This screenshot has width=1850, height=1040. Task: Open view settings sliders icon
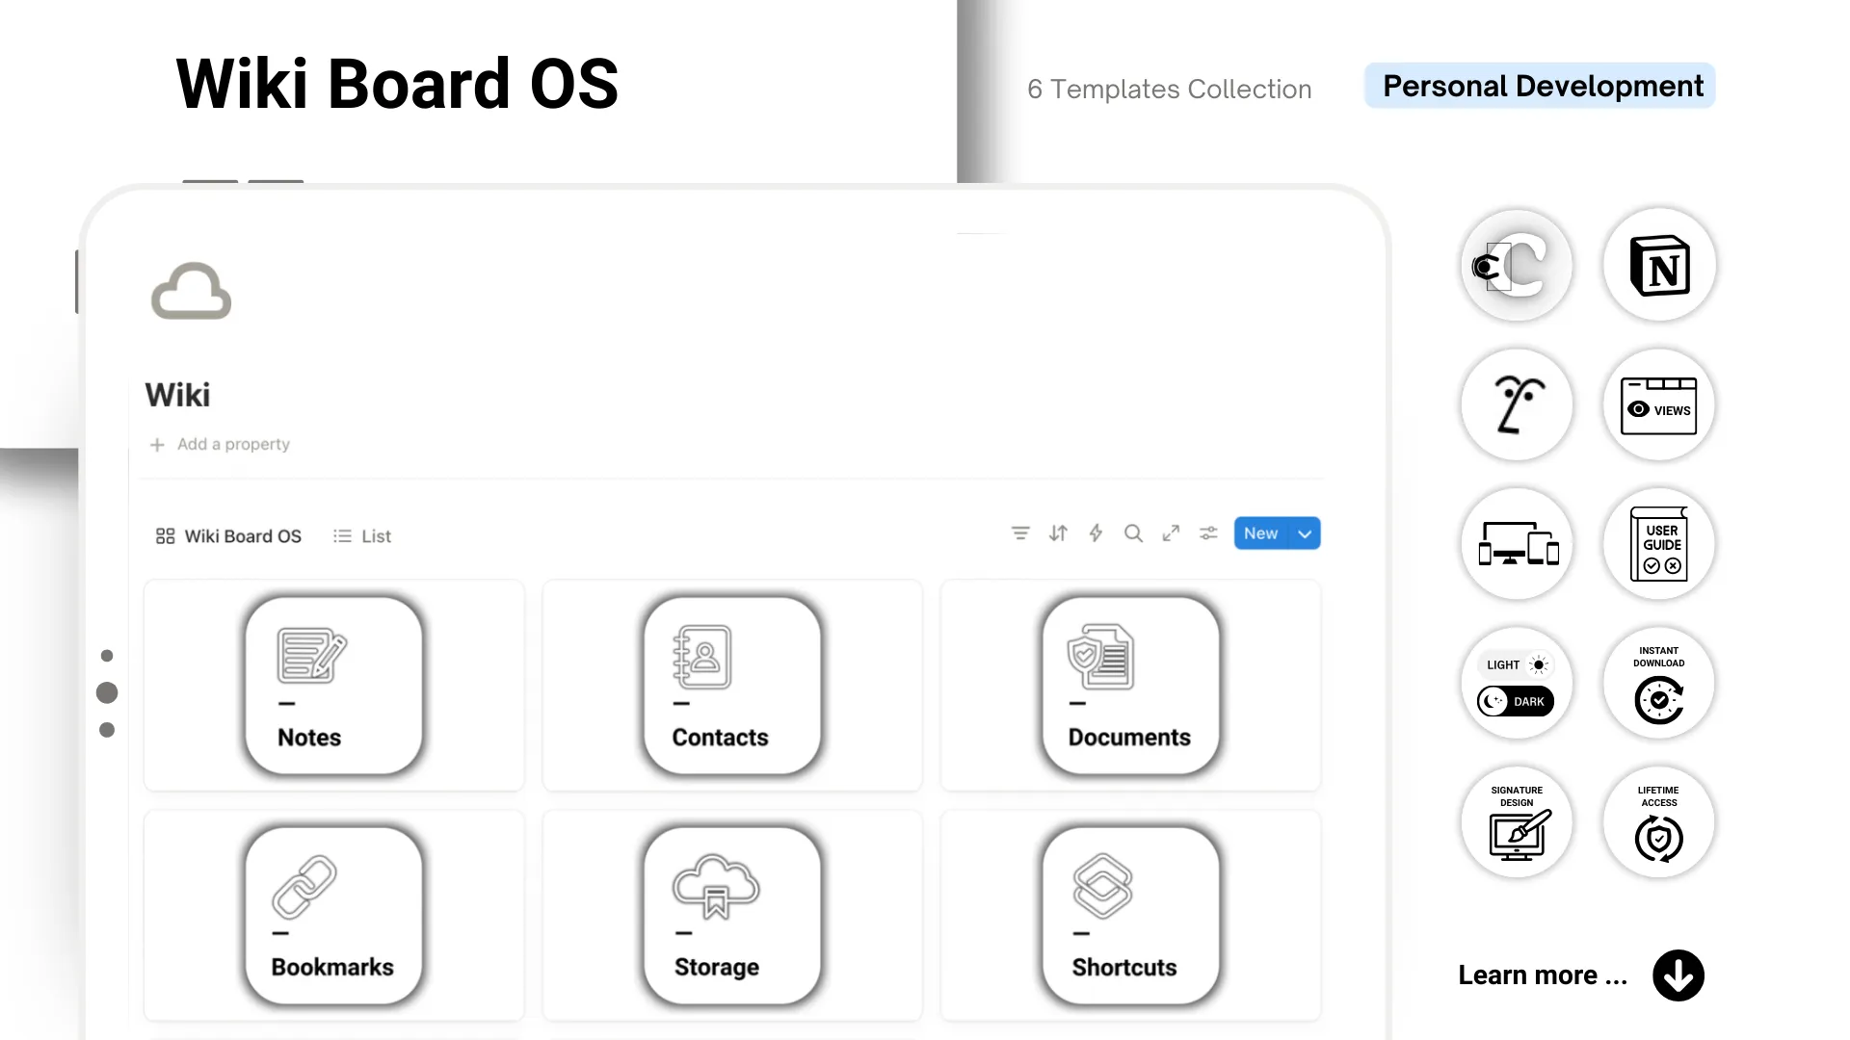coord(1208,533)
